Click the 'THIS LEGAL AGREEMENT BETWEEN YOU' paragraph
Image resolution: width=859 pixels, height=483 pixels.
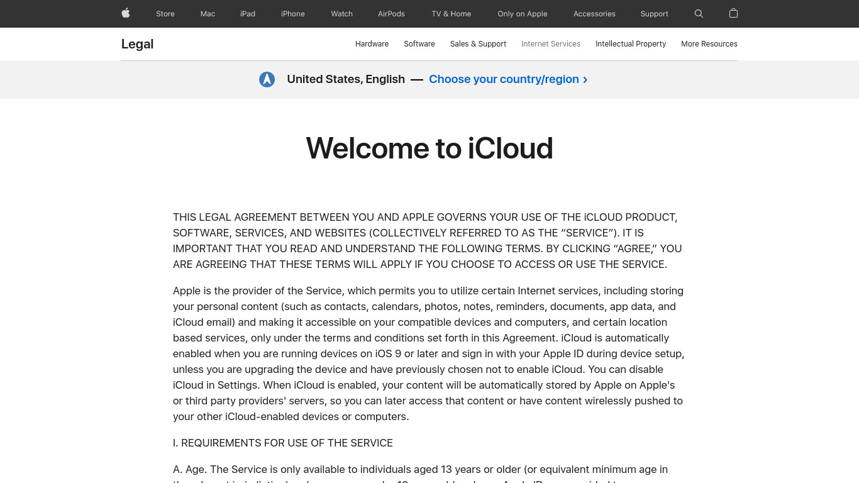click(429, 241)
